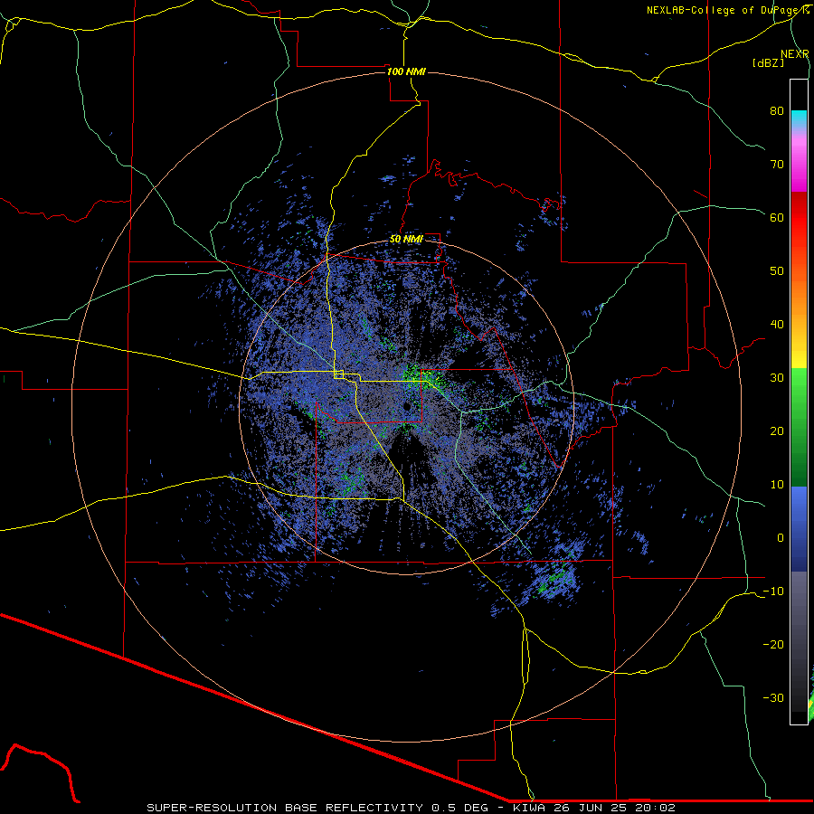Viewport: 814px width, 814px height.
Task: Click the Super-Resolution Base Reflectivity caption
Action: (285, 808)
